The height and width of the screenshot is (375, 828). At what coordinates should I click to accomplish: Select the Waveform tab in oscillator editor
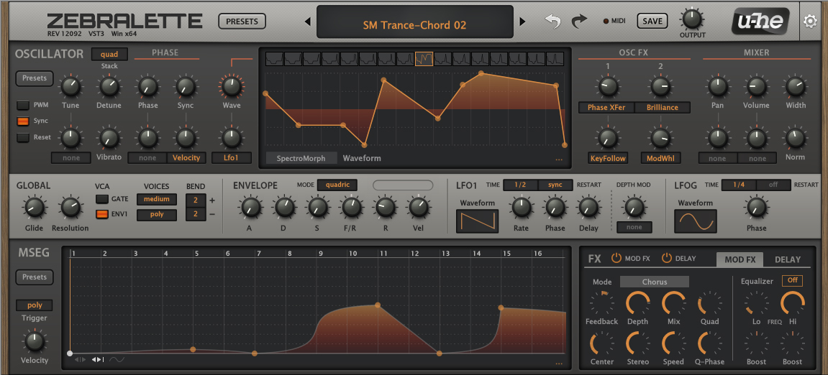[x=362, y=158]
